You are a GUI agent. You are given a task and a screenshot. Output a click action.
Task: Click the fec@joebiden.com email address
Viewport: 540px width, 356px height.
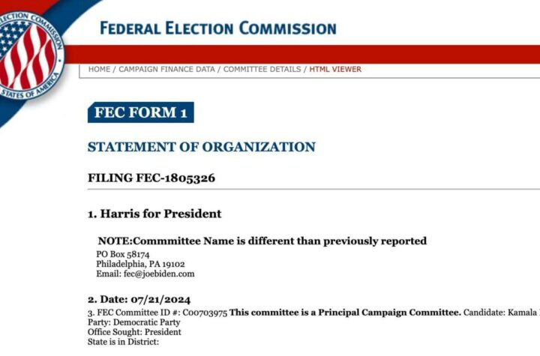159,274
